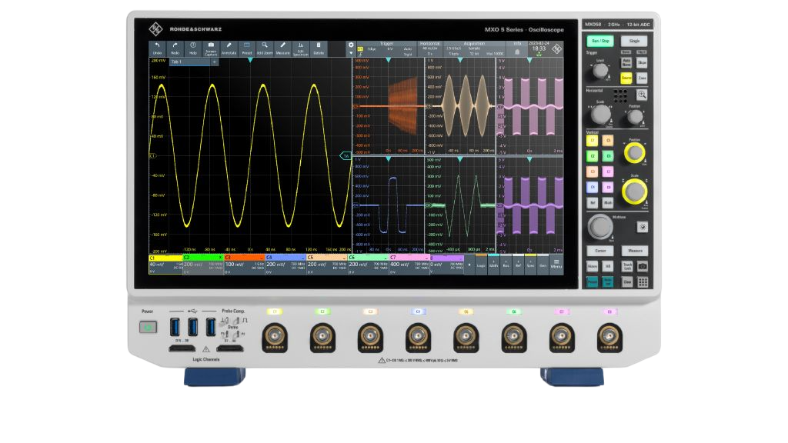Open the Edit Spectrum tool

coord(300,48)
